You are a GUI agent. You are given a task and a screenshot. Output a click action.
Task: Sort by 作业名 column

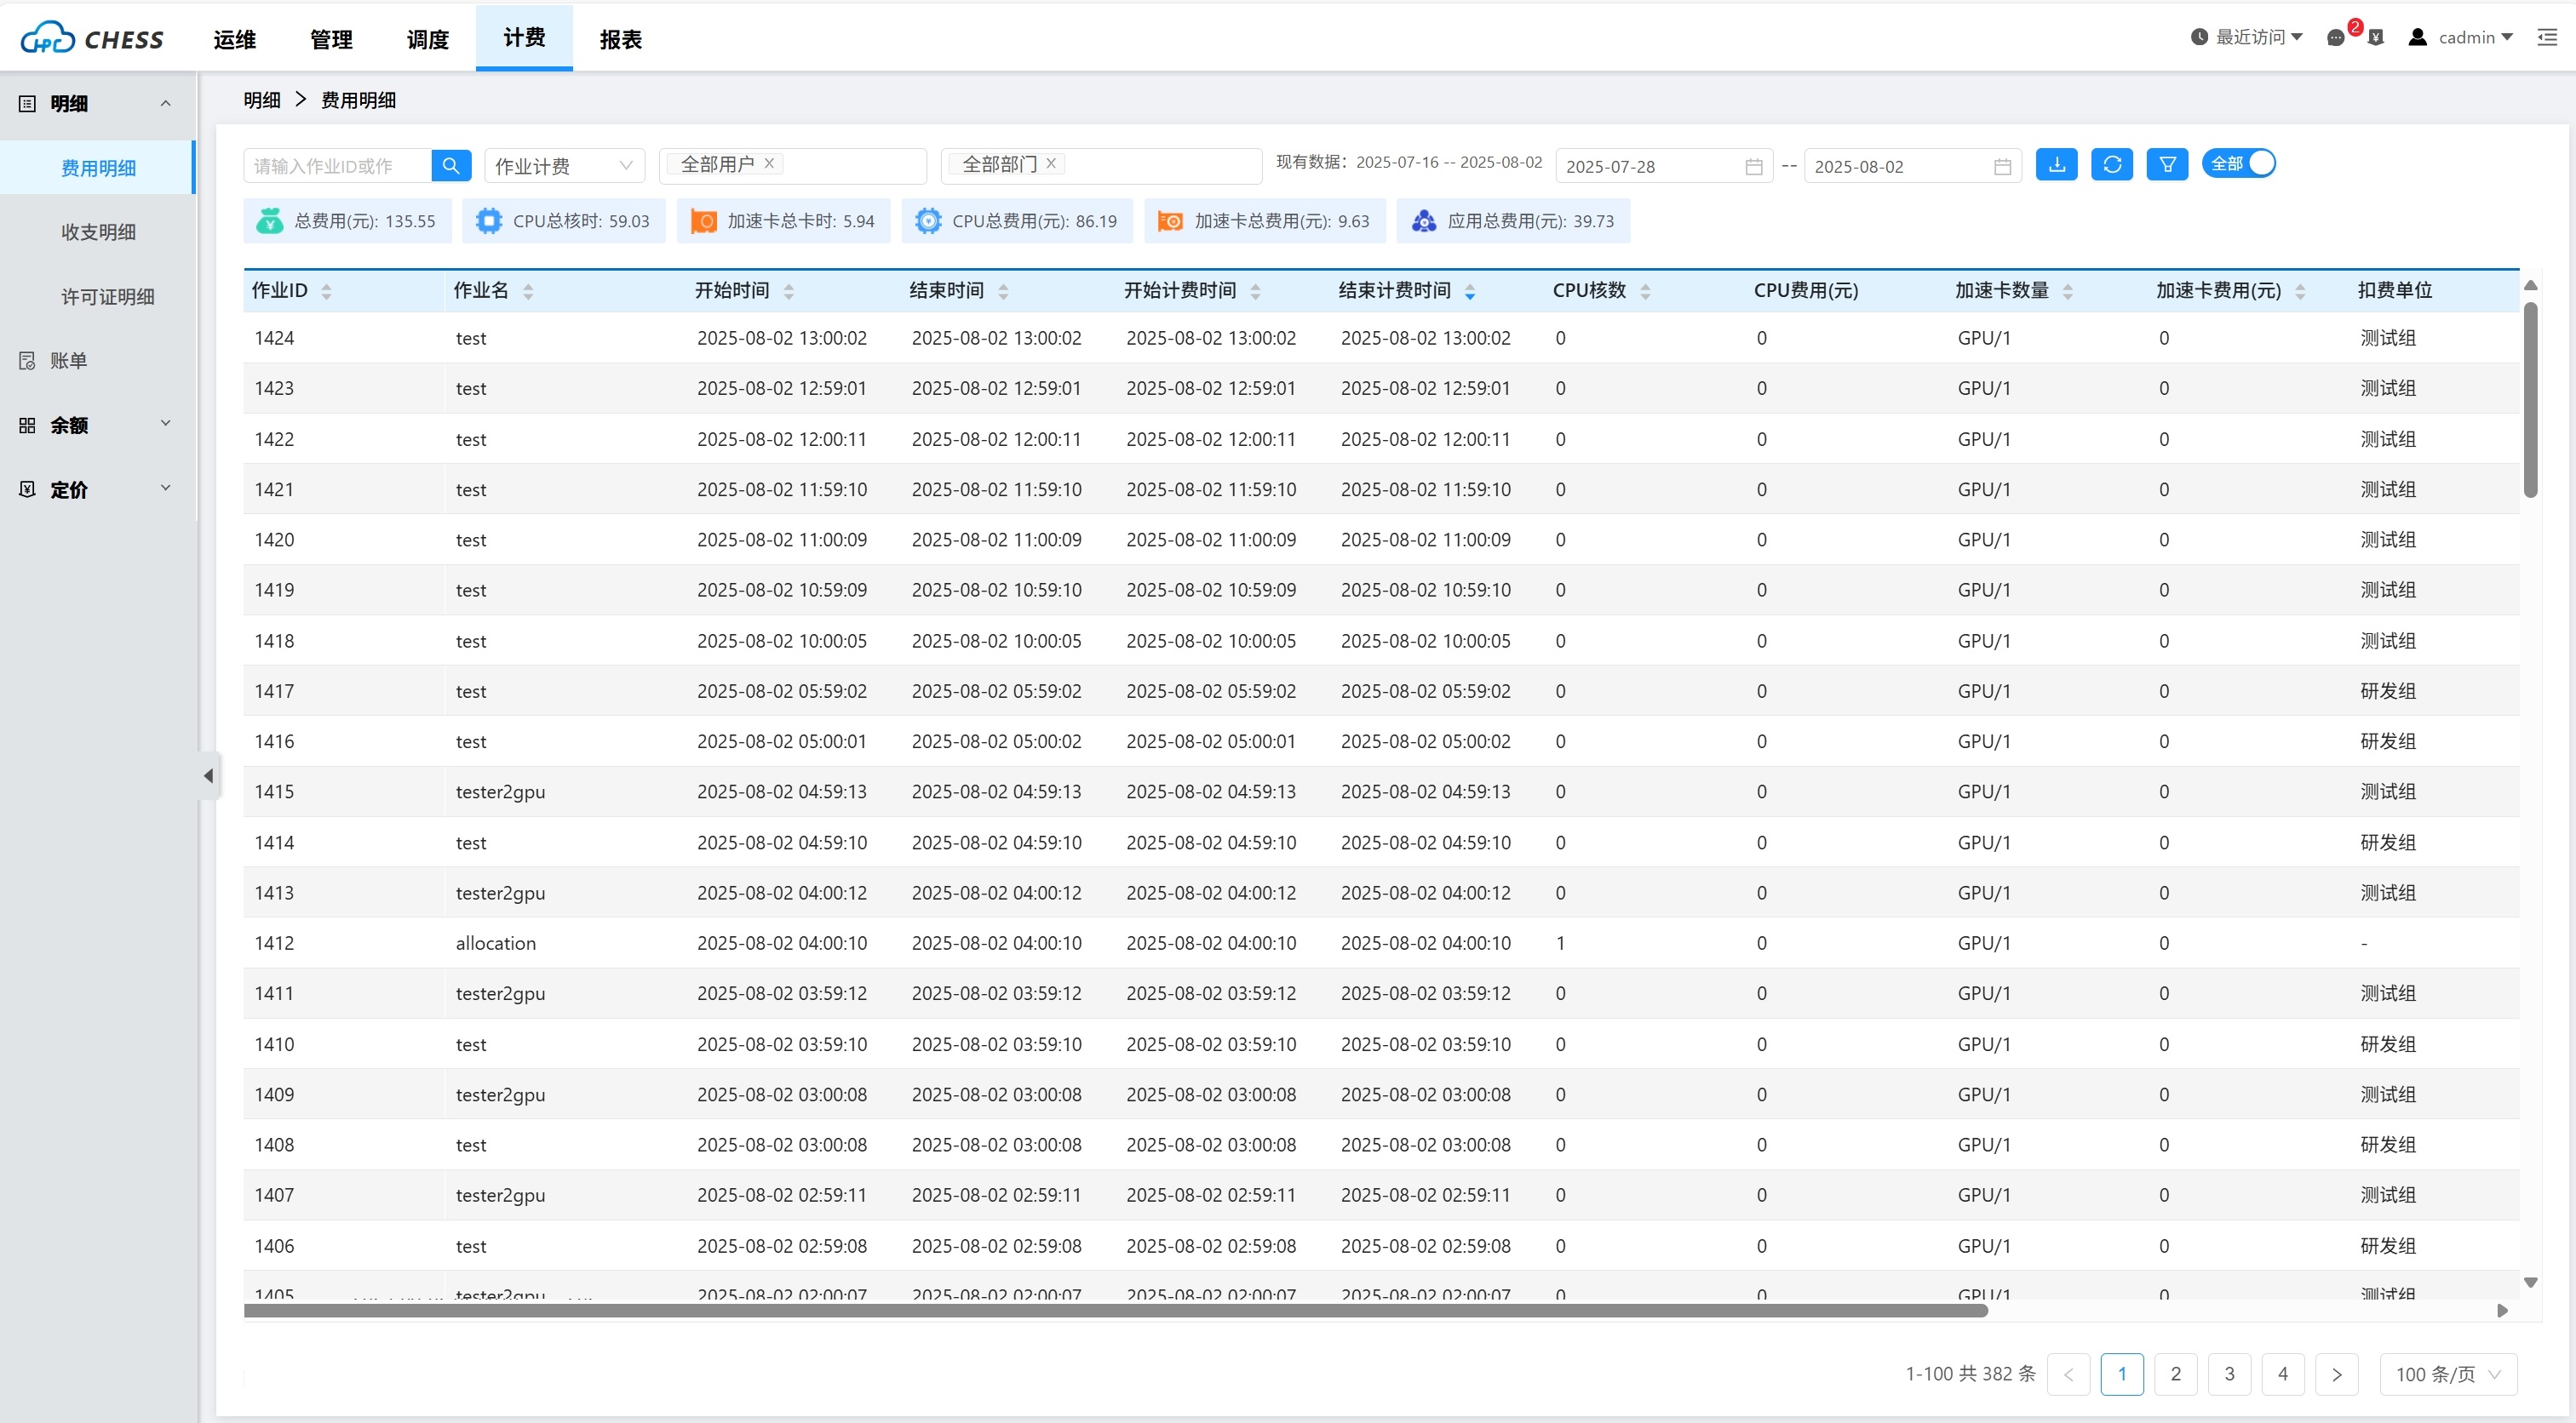tap(528, 291)
